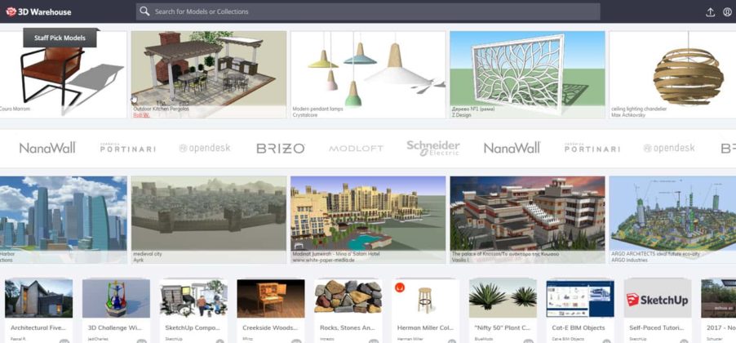Open the upload model icon

click(710, 12)
